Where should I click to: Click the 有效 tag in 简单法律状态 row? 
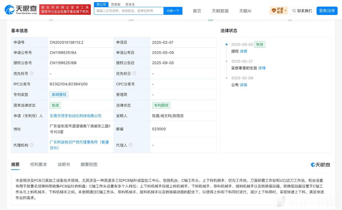pos(55,105)
